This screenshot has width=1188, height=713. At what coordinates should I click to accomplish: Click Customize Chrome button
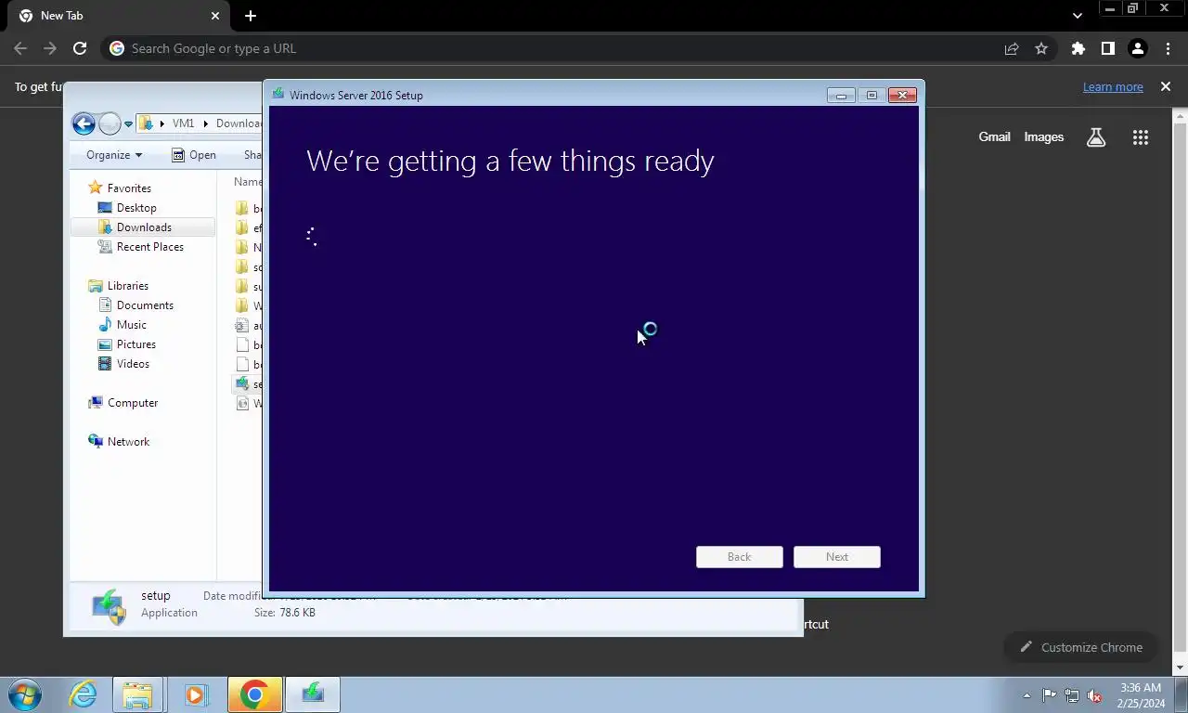[1081, 647]
